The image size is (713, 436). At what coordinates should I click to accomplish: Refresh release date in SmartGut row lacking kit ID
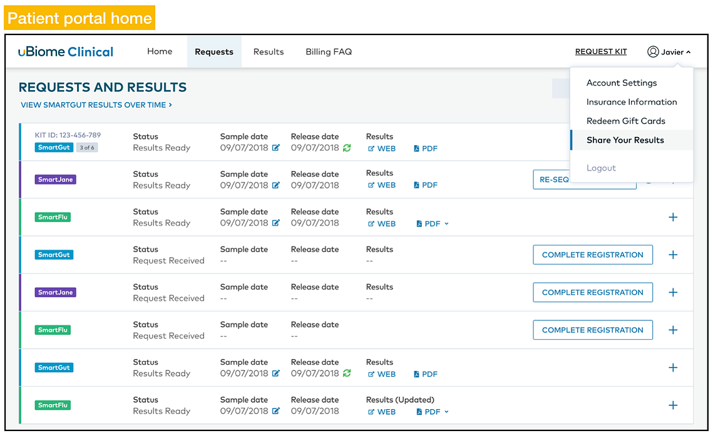tap(347, 373)
